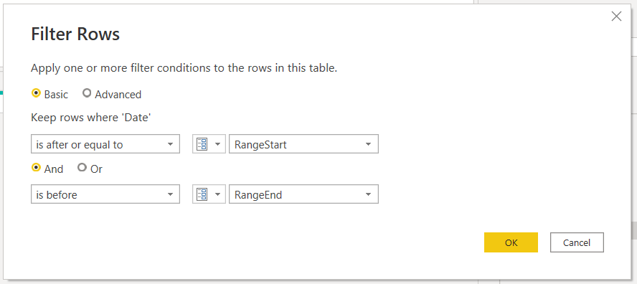Image resolution: width=637 pixels, height=284 pixels.
Task: Open the 'is before' operator dropdown
Action: tap(105, 194)
